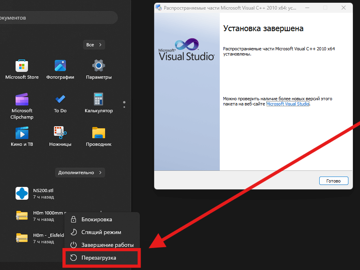Open the H0m 1000mm zip folder icon
360x270 pixels.
click(22, 216)
